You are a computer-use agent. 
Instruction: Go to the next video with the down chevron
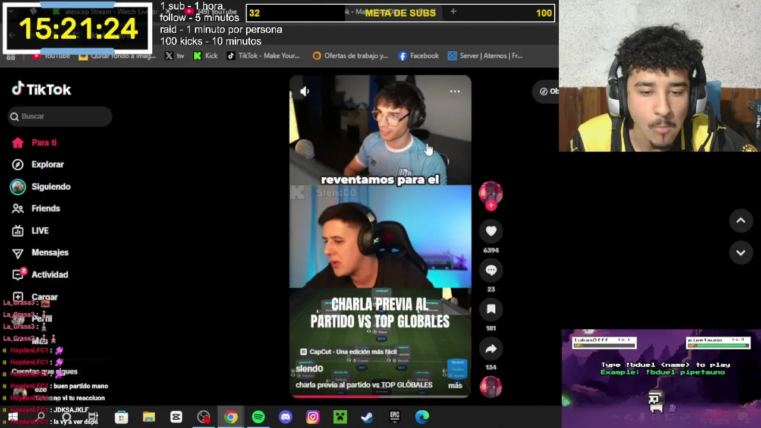point(741,253)
